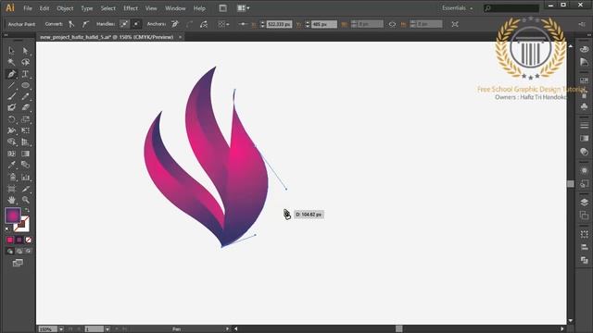Convert selected anchor to smooth
Image resolution: width=593 pixels, height=333 pixels.
(85, 24)
